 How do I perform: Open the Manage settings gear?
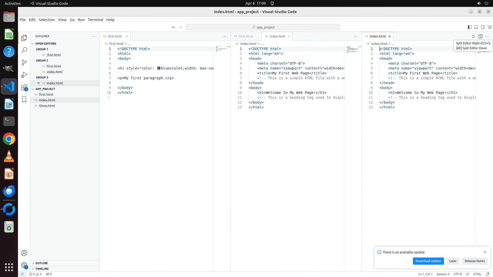24,265
